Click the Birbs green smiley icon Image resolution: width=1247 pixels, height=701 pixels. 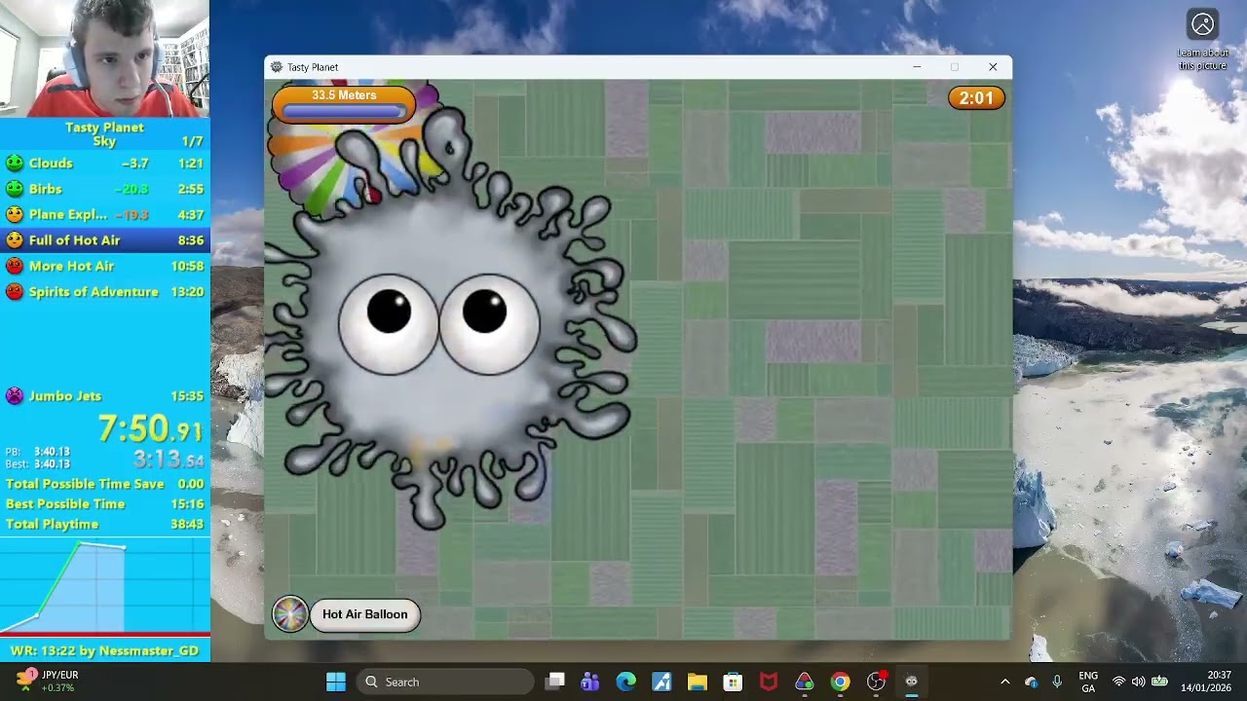point(15,189)
